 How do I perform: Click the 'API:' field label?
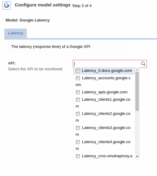(12, 63)
